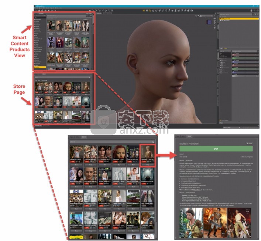This screenshot has width=261, height=241.
Task: Click the magnifier zoom icon beside the viewport
Action: pos(214,23)
